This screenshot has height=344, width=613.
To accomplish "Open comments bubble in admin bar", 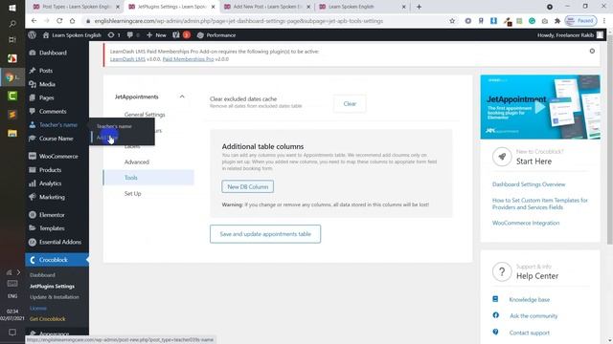I will [133, 35].
